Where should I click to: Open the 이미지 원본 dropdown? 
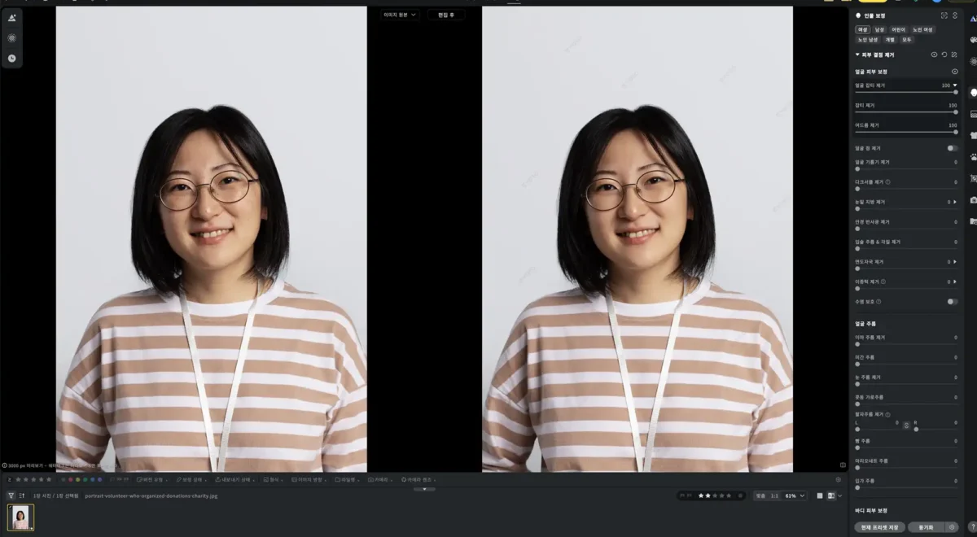400,15
